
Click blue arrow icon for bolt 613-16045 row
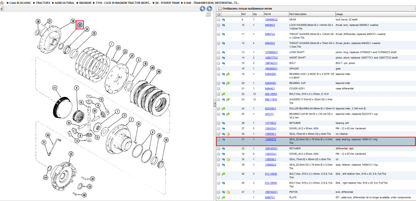(223, 183)
